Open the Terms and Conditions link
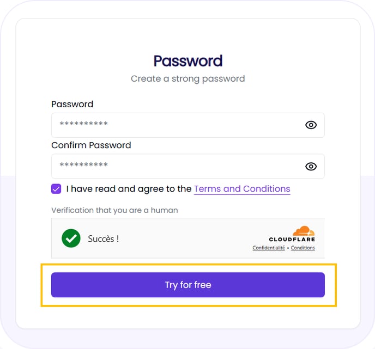This screenshot has width=375, height=349. [x=242, y=189]
